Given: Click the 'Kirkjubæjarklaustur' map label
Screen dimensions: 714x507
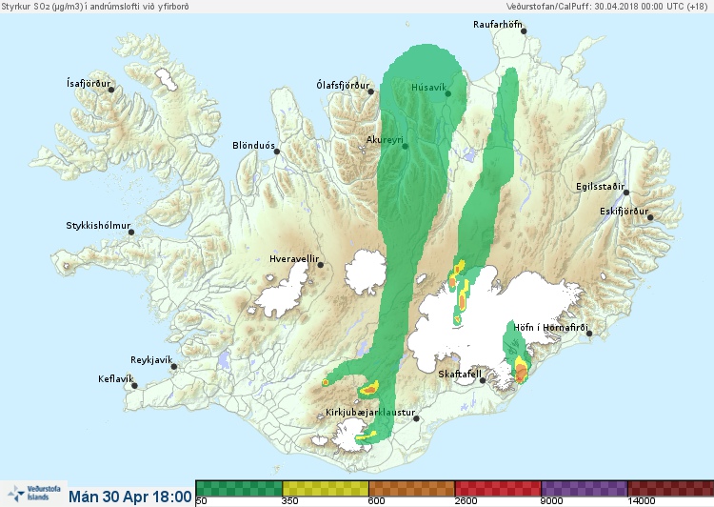Looking at the screenshot, I should (x=370, y=413).
